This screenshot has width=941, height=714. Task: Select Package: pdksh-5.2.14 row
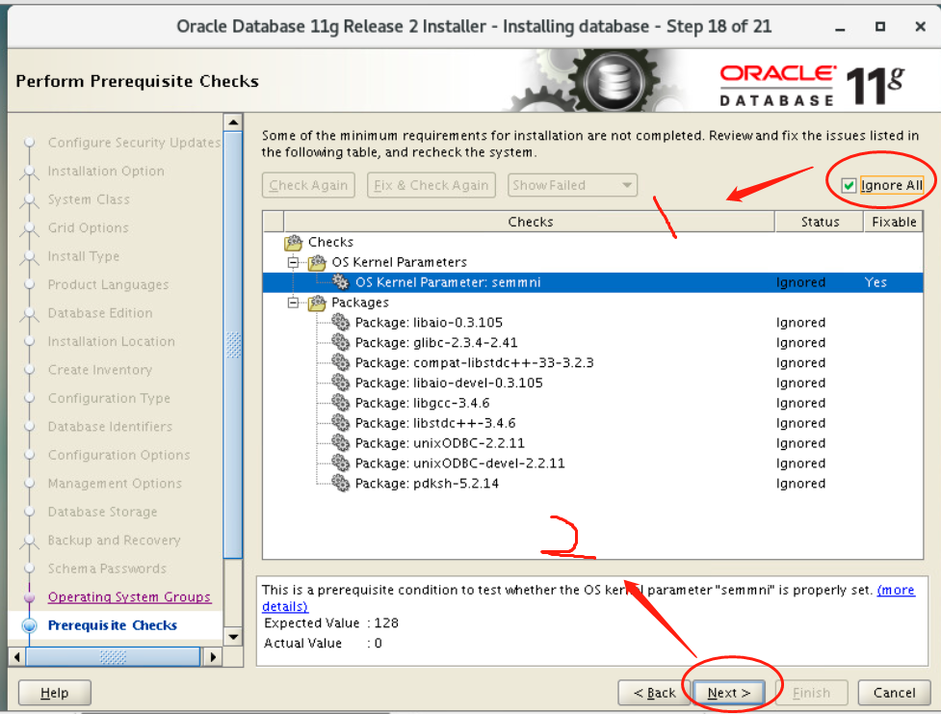tap(593, 484)
